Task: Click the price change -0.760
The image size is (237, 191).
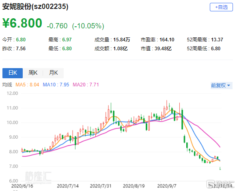Action: click(57, 26)
